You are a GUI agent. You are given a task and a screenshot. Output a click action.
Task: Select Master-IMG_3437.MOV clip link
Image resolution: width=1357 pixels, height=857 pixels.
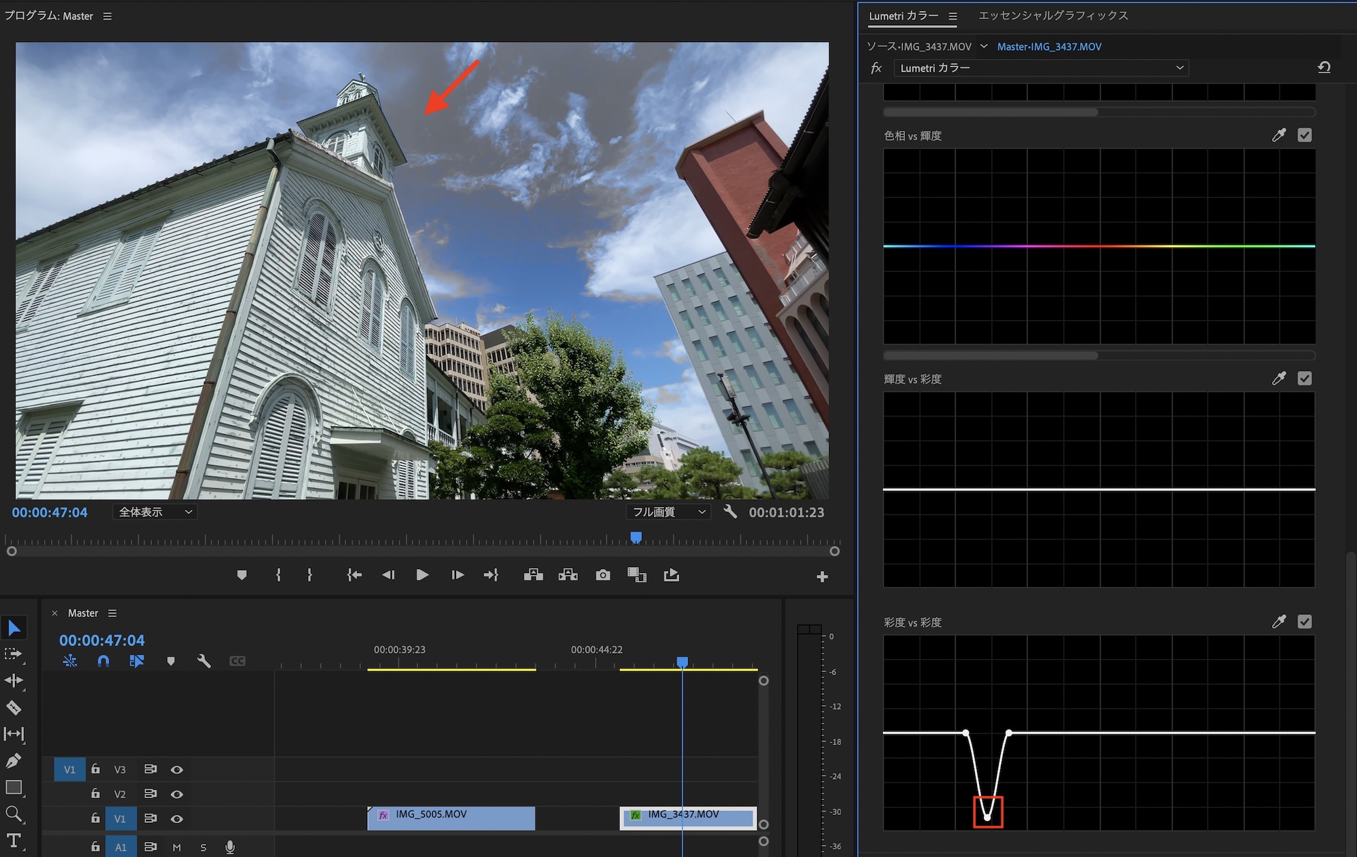[1049, 47]
